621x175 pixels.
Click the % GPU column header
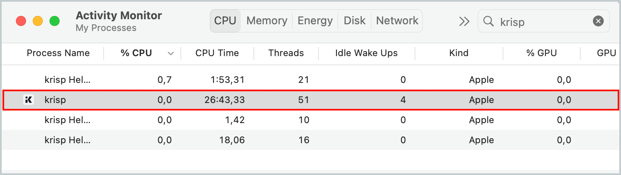pos(542,53)
